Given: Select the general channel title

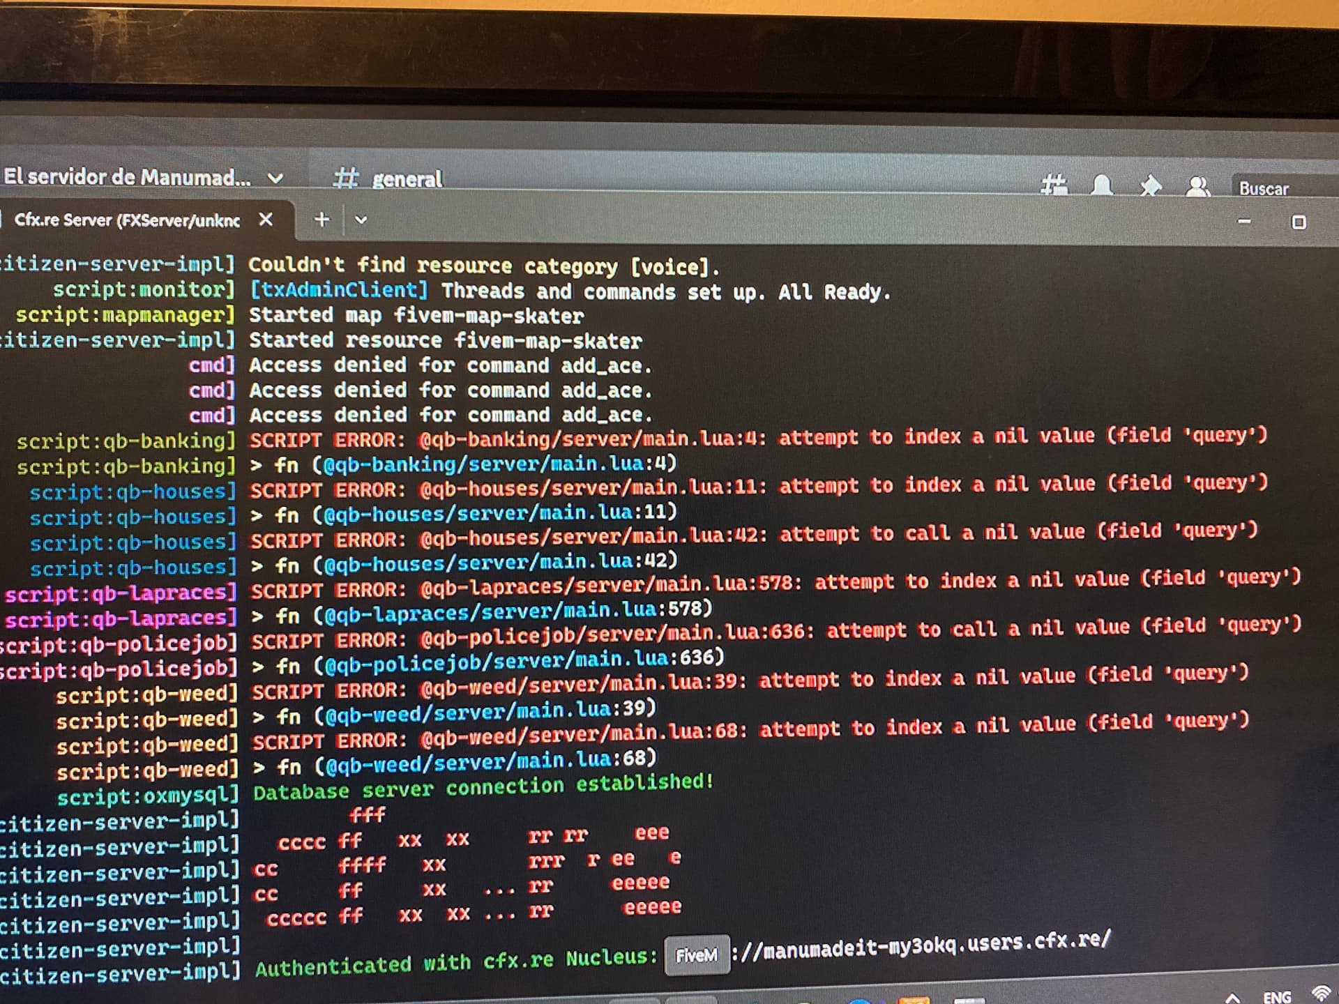Looking at the screenshot, I should click(407, 180).
